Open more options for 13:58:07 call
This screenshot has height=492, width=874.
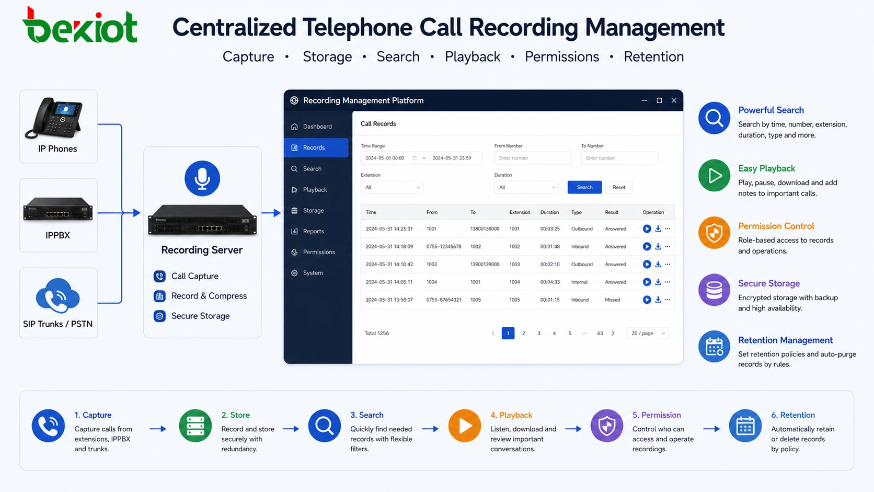[x=668, y=300]
